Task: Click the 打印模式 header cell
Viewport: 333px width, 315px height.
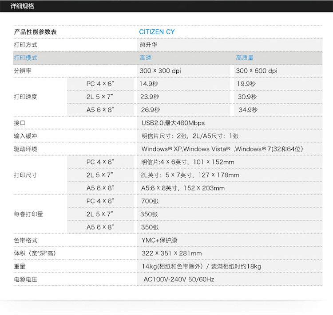Action: [x=25, y=58]
